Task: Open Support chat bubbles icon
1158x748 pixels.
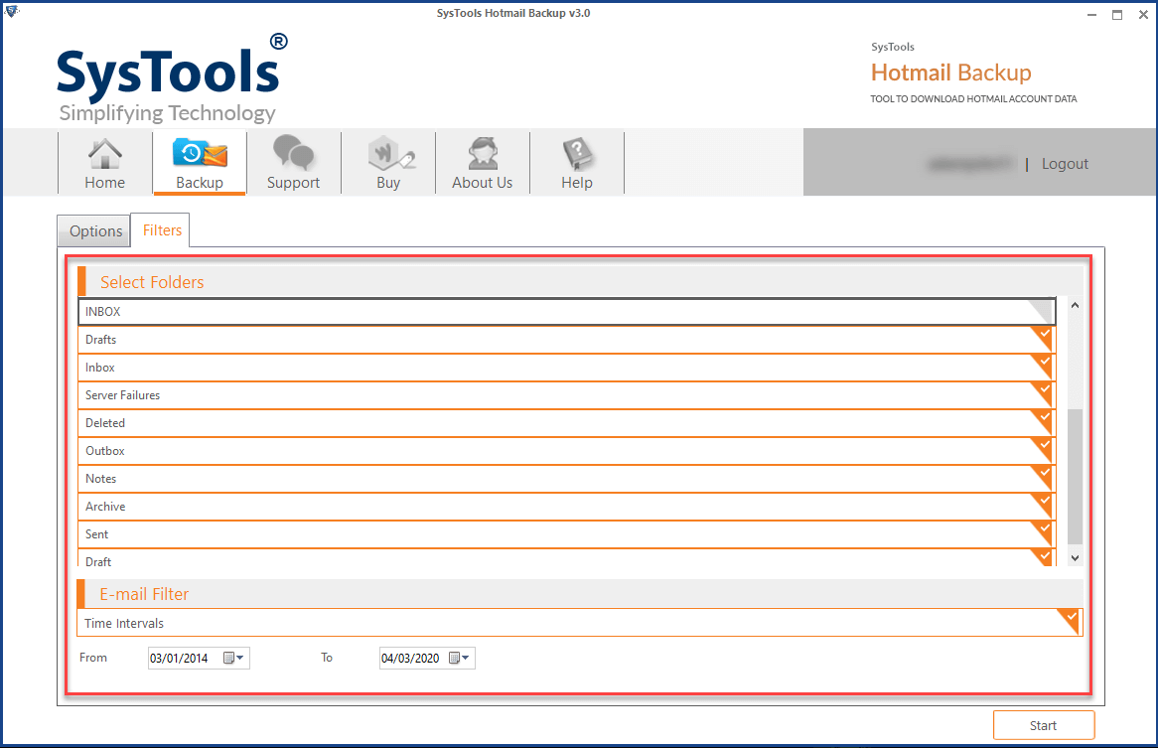Action: click(x=293, y=163)
